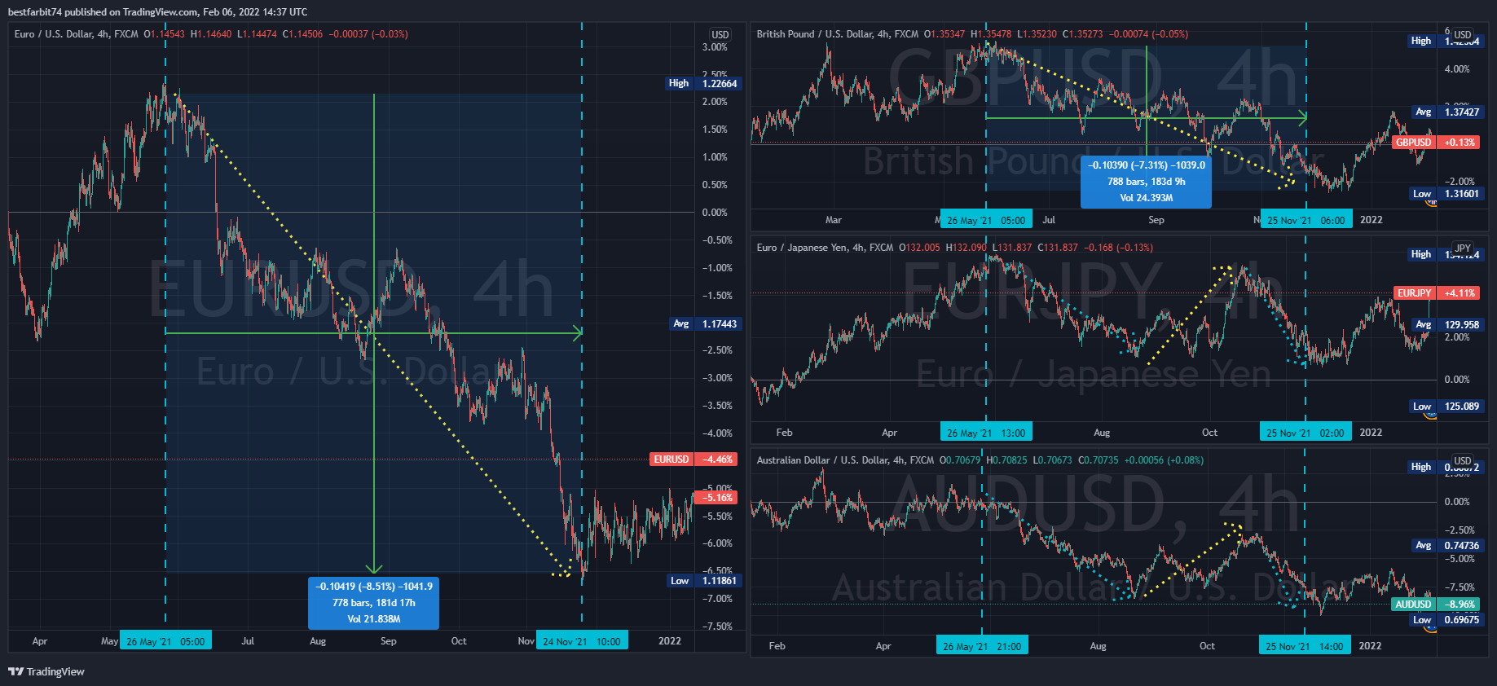This screenshot has width=1497, height=686.
Task: Click the Avg 129.958 price label
Action: click(x=1448, y=325)
